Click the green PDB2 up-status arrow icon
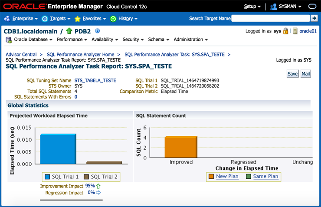Screen dimensions: 321x207 coord(69,31)
